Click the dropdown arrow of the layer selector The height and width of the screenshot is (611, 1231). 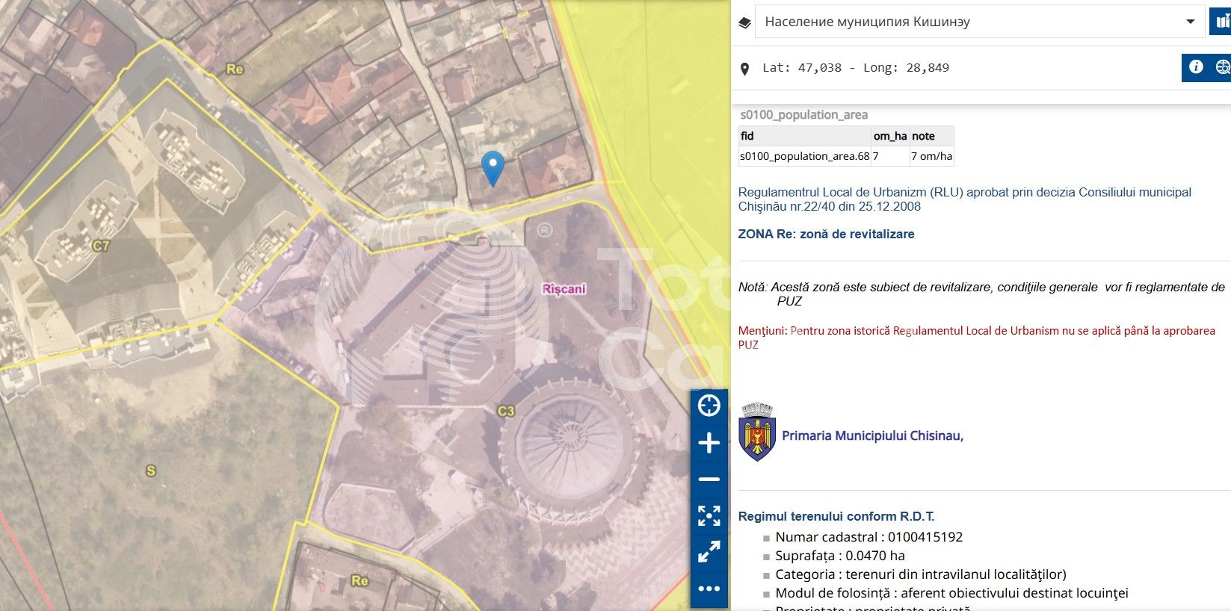[1190, 22]
